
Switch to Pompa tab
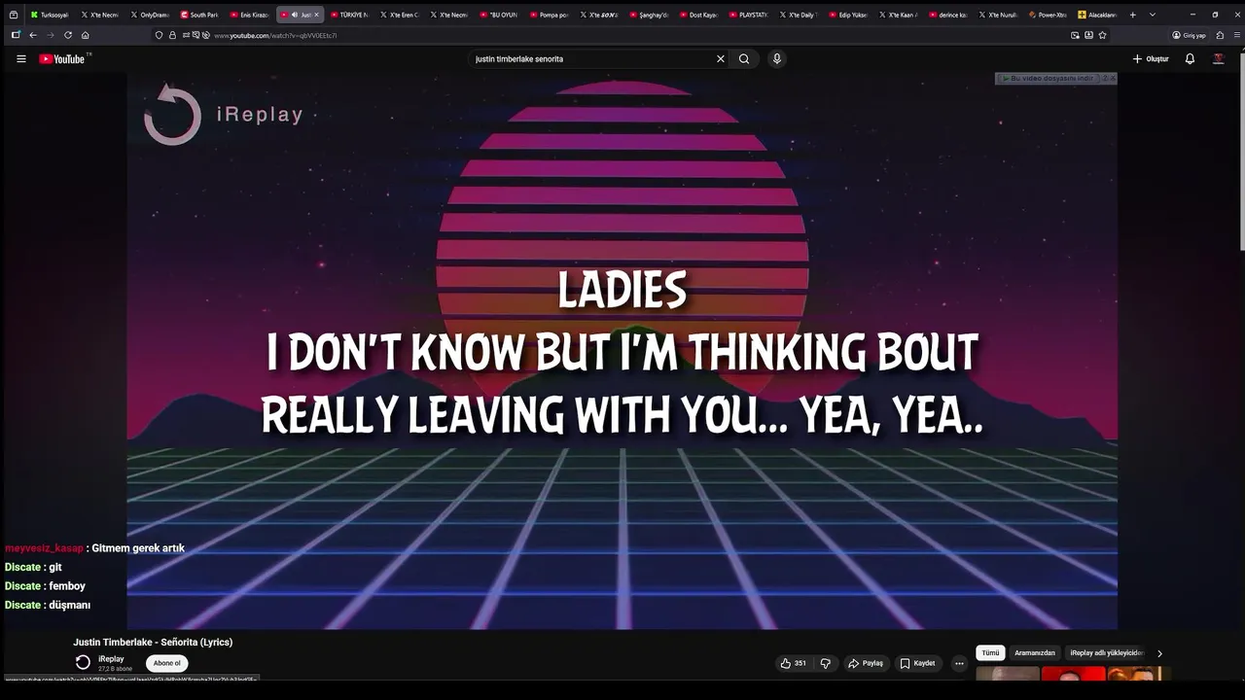coord(549,15)
